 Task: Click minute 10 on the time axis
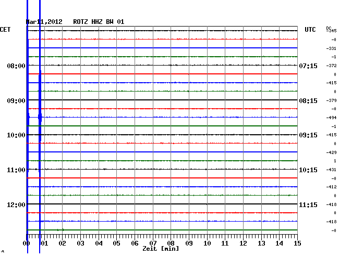[207, 243]
